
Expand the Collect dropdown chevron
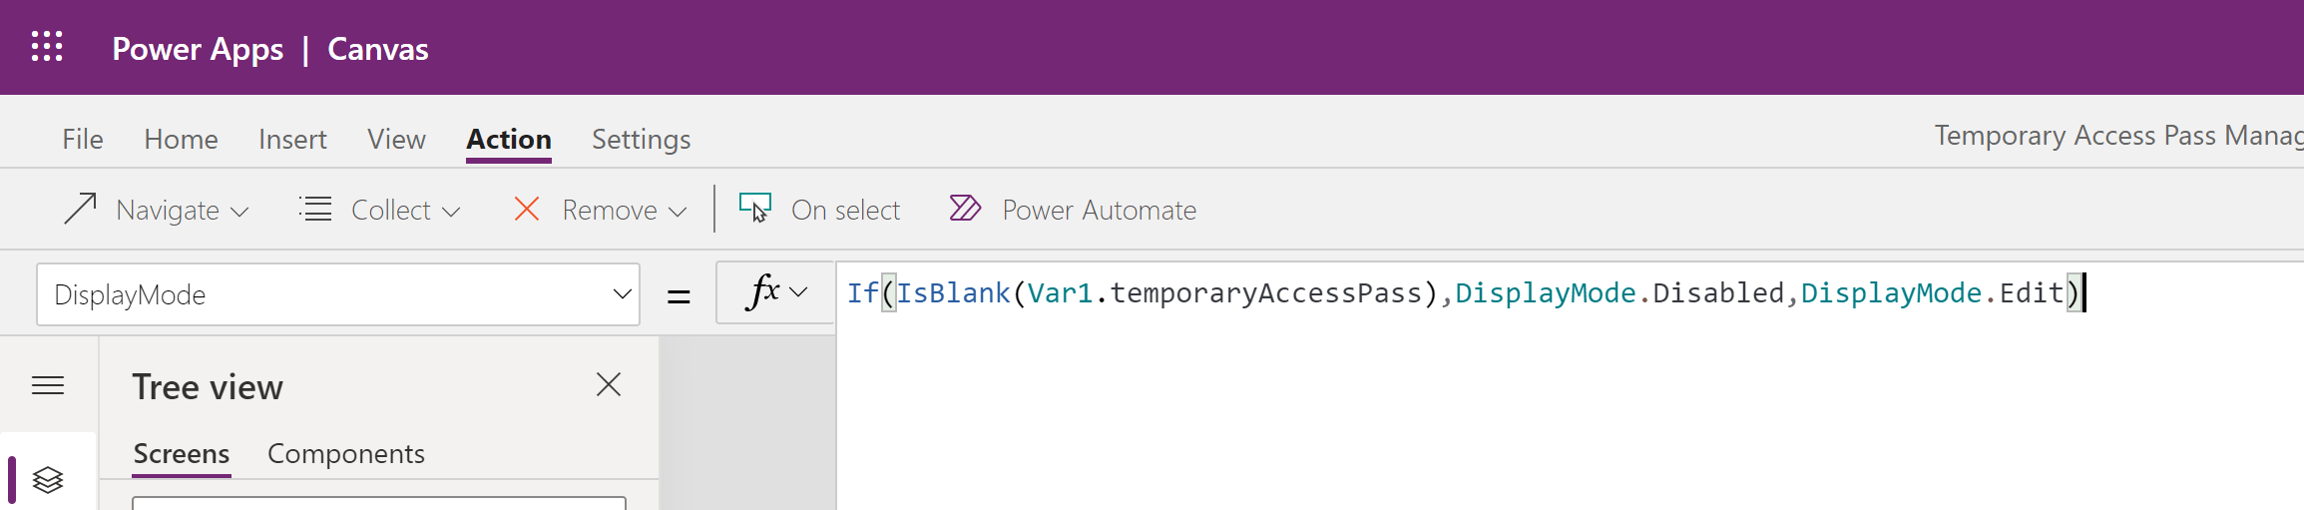[451, 212]
